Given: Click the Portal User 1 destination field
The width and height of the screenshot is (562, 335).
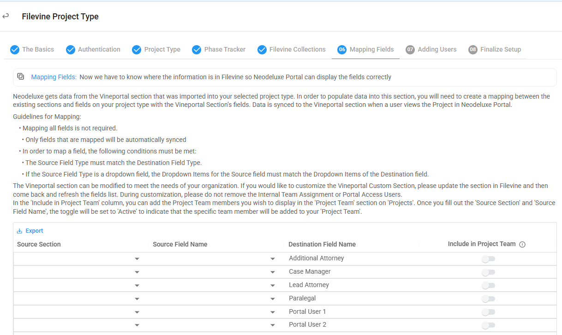Looking at the screenshot, I should click(307, 311).
